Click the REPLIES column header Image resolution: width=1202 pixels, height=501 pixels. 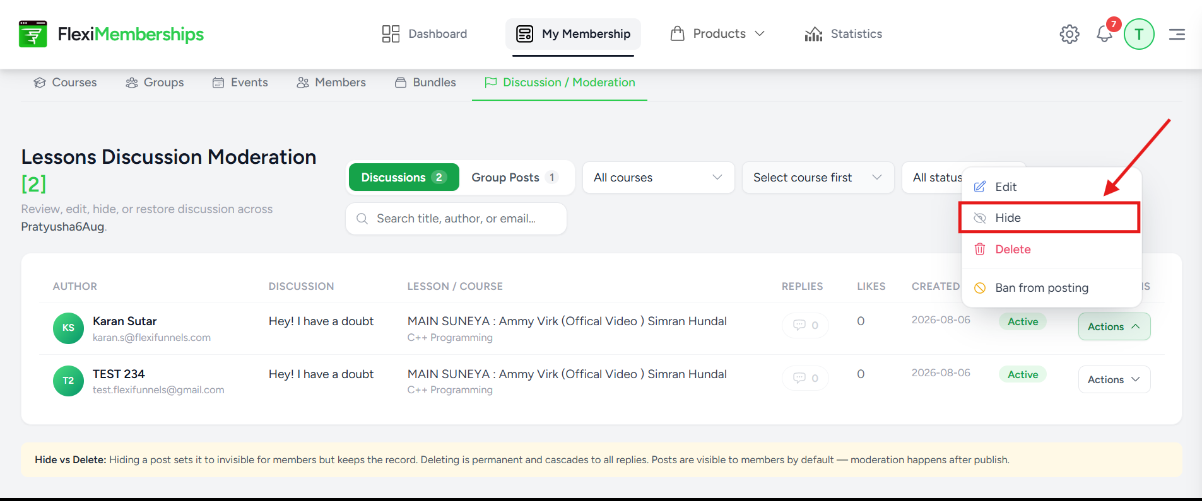[803, 286]
